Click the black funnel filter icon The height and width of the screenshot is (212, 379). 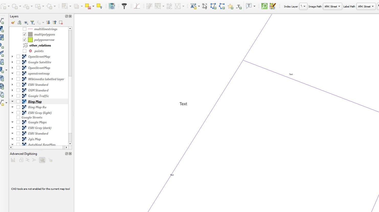coord(124,6)
